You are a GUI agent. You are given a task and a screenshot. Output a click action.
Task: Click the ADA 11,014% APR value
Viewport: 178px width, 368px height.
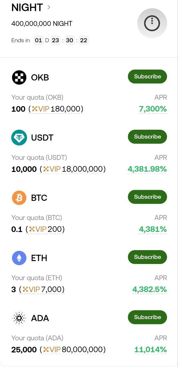pos(150,350)
